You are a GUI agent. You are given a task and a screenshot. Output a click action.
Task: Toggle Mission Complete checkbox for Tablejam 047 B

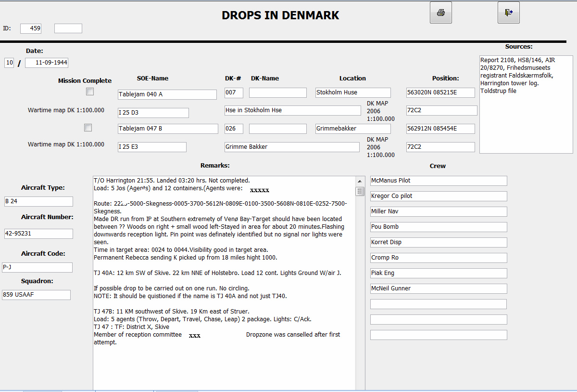click(x=88, y=128)
